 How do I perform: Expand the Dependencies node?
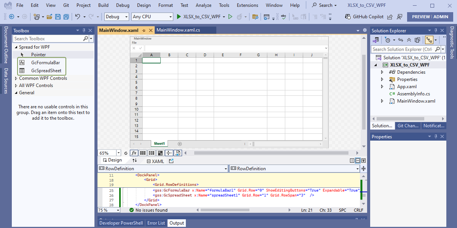(x=382, y=72)
